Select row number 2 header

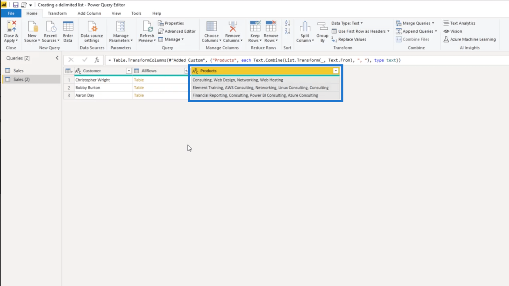pos(69,87)
